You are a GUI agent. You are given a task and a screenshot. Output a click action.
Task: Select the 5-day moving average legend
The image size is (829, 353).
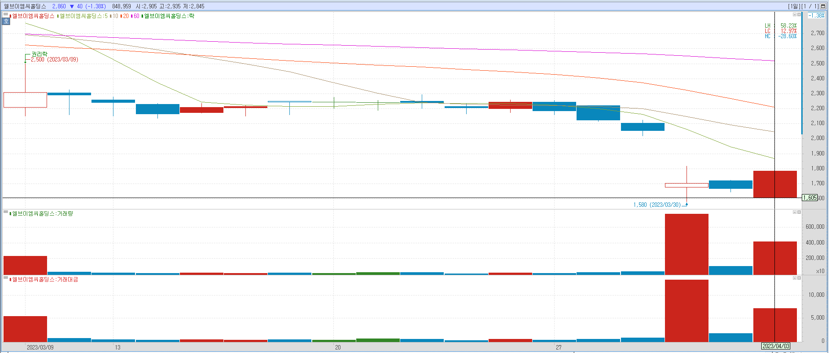pos(84,16)
